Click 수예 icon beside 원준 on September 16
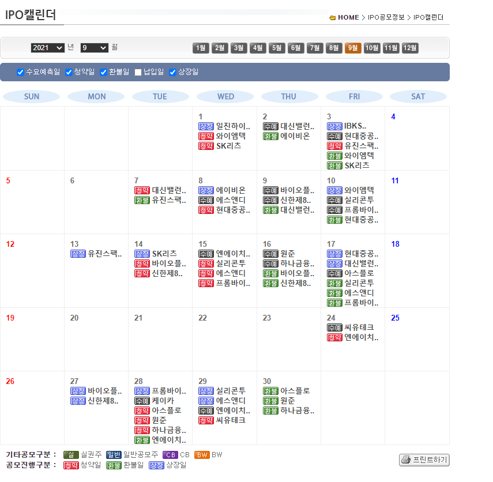This screenshot has height=482, width=493. point(270,254)
